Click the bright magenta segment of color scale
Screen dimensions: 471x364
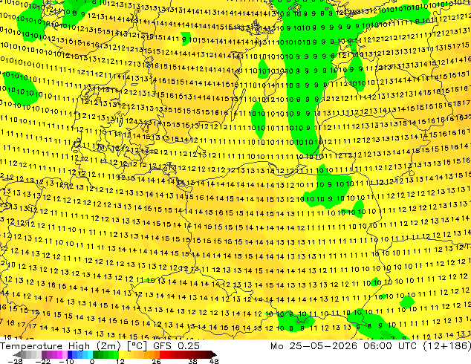pyautogui.click(x=59, y=354)
